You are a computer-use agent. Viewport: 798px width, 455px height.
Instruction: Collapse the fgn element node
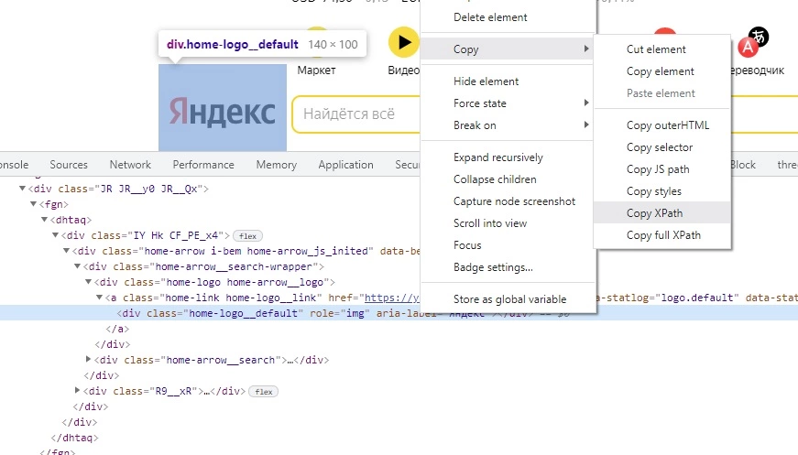pos(33,204)
